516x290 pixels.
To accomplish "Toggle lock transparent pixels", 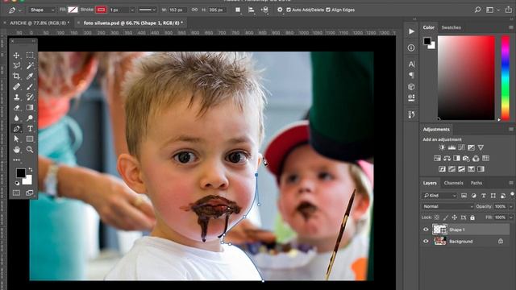I will (437, 217).
